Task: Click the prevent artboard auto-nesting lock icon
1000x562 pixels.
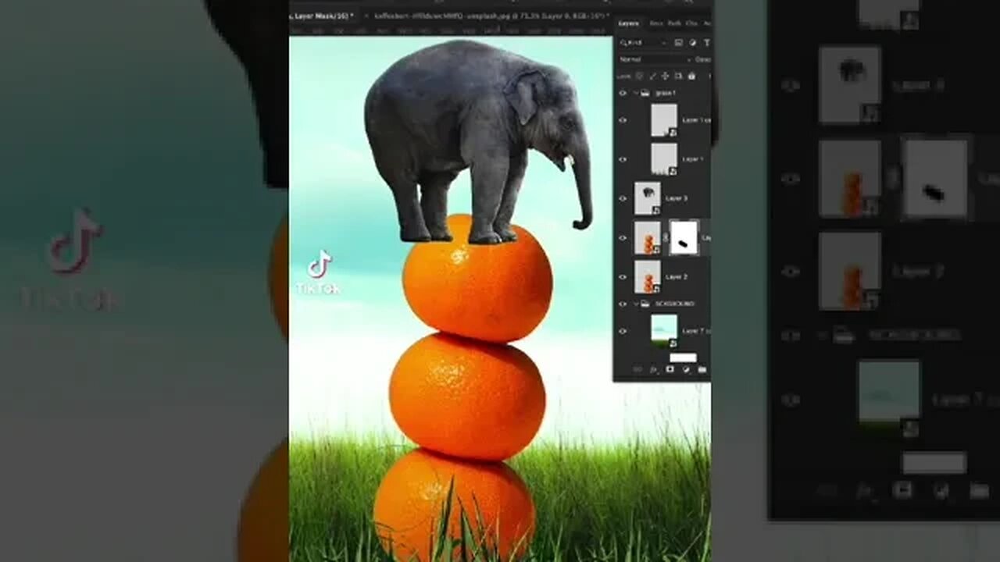Action: pyautogui.click(x=678, y=76)
